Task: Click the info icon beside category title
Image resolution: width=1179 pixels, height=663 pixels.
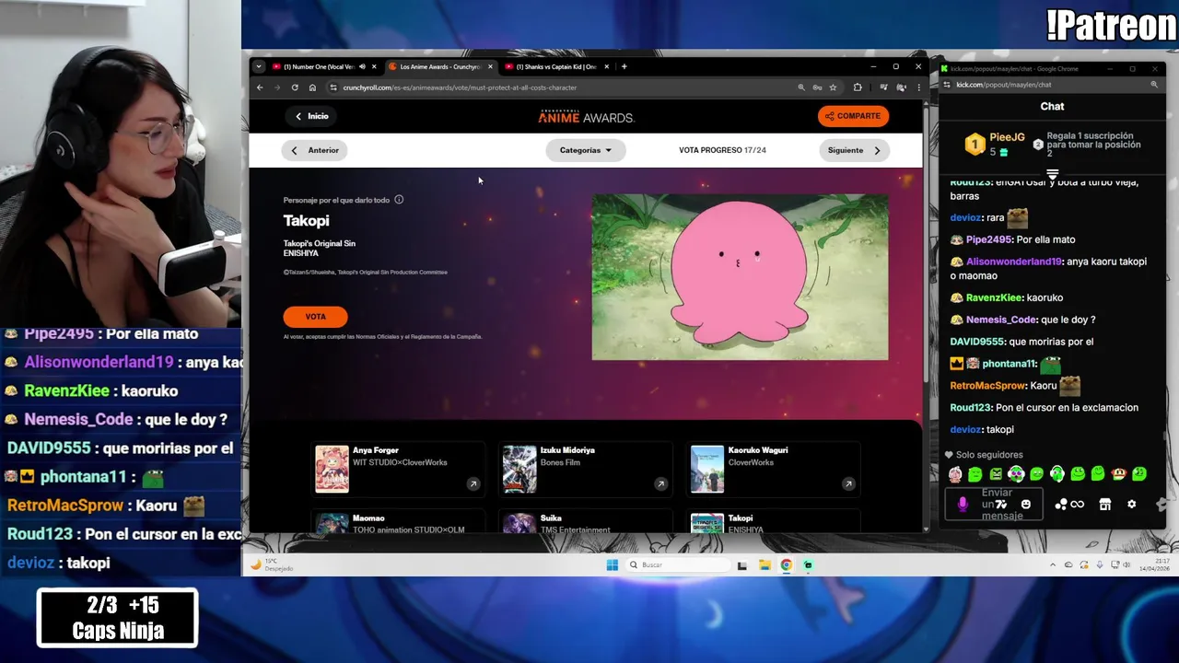Action: 399,200
